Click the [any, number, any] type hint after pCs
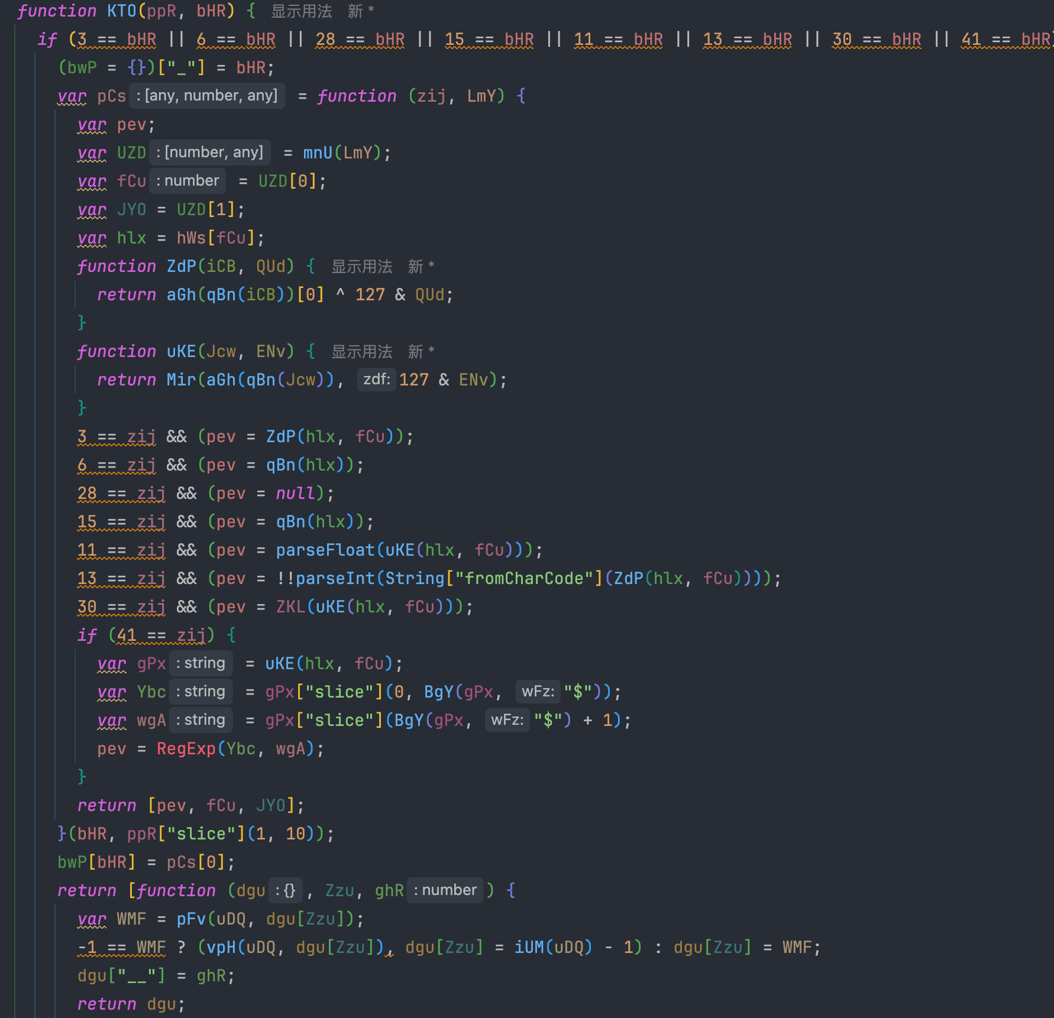 click(x=207, y=96)
